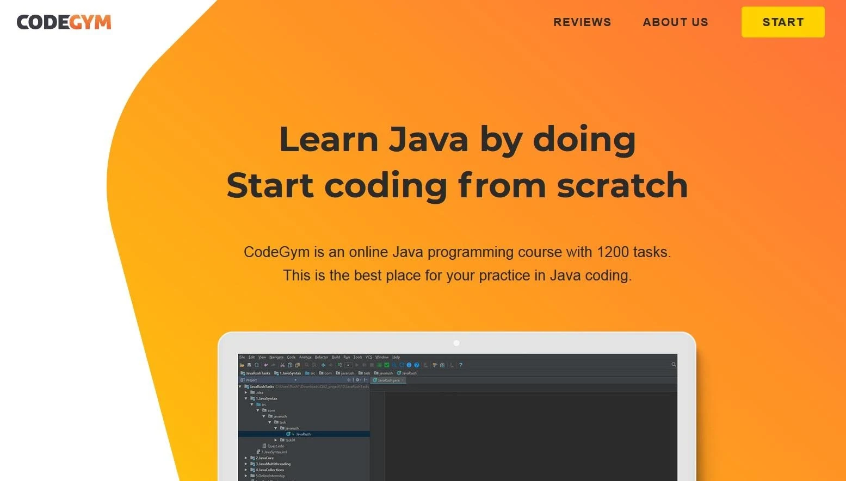This screenshot has width=846, height=481.
Task: Select the JavaRush.java editor tab
Action: [388, 380]
